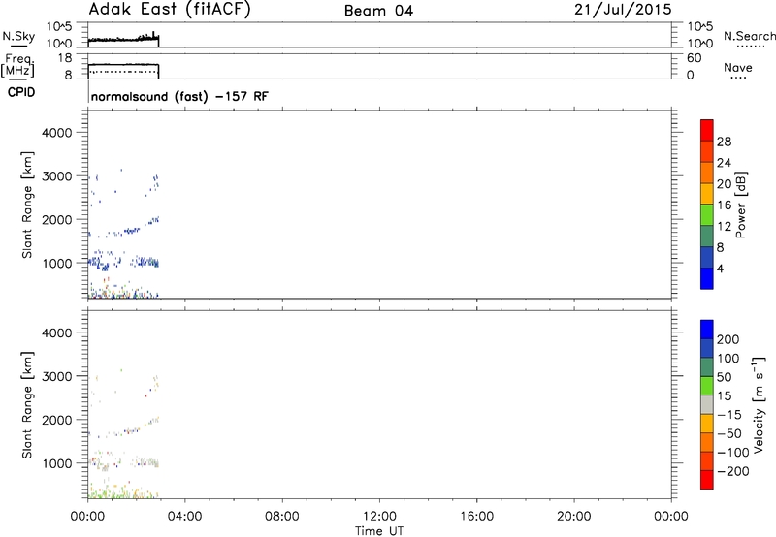Click the 'CPID' label
Viewport: 776px width, 537px height.
point(21,92)
